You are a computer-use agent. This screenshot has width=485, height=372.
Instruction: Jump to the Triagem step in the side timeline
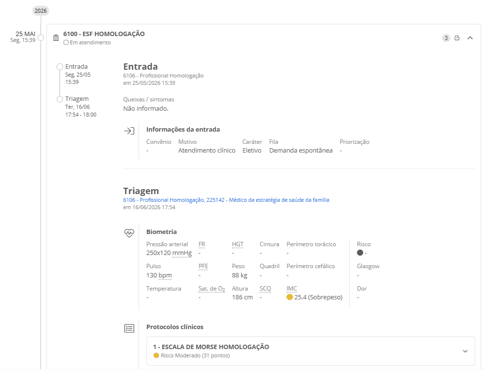click(77, 99)
